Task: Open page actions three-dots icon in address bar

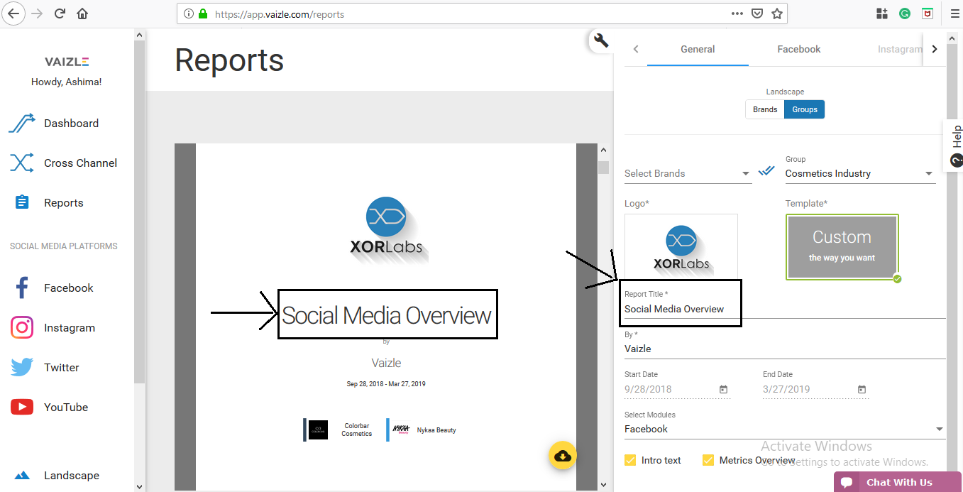Action: [x=737, y=13]
